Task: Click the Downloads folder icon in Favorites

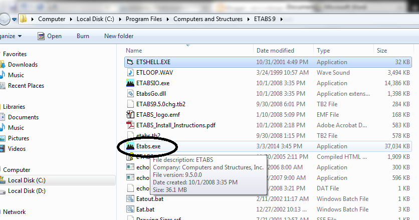Action: click(x=3, y=65)
